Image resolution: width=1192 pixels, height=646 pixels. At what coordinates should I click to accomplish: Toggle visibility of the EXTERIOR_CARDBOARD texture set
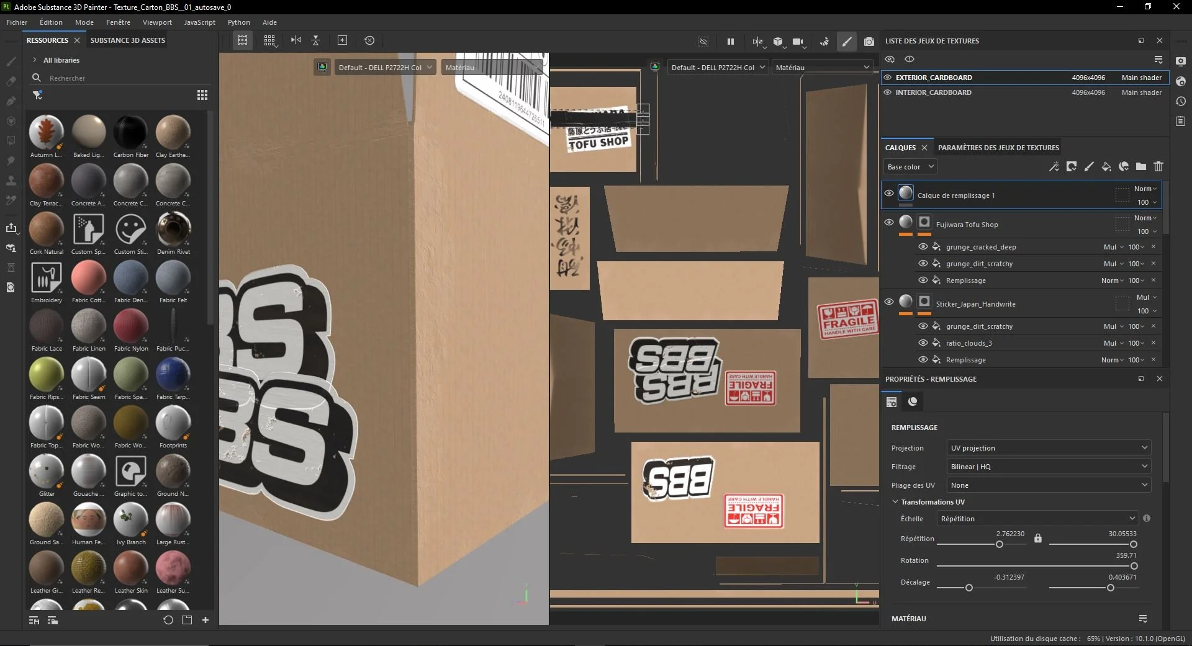888,77
